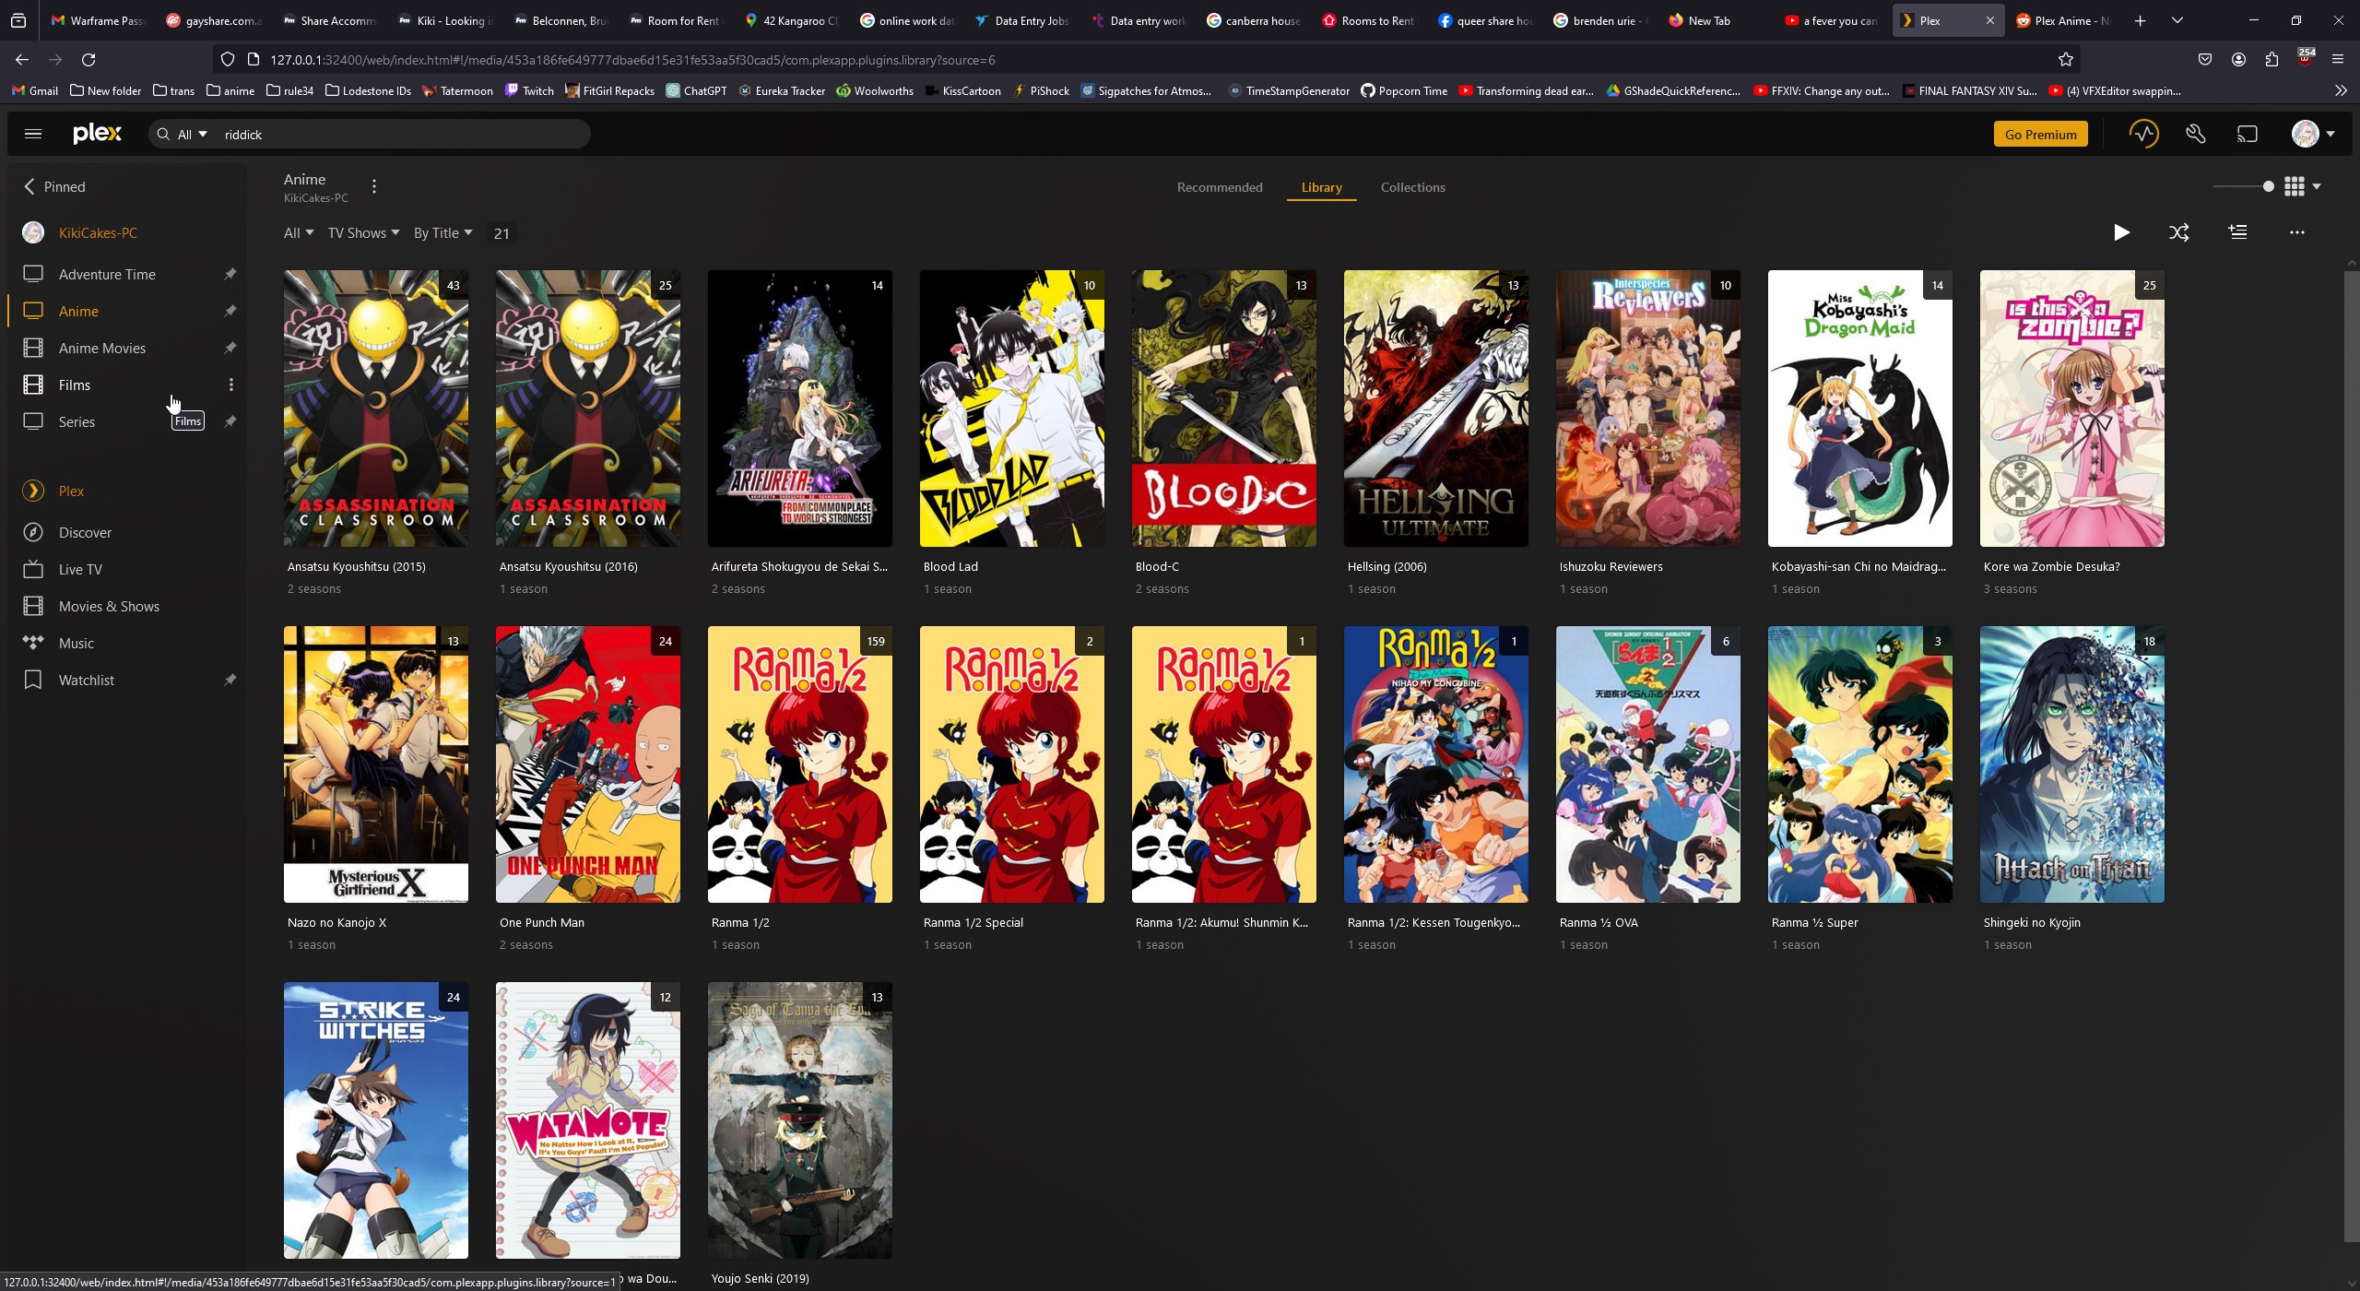Open the Plex sidebar section
This screenshot has width=2360, height=1291.
(71, 491)
